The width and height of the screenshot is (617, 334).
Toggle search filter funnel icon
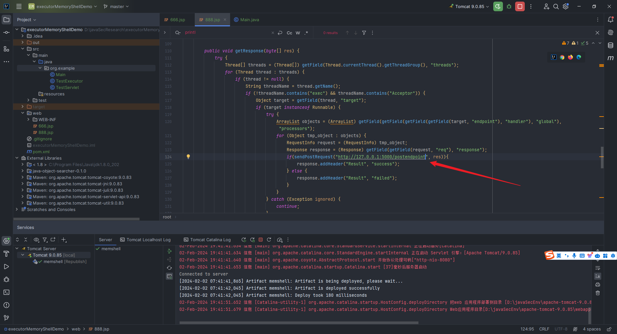(364, 33)
